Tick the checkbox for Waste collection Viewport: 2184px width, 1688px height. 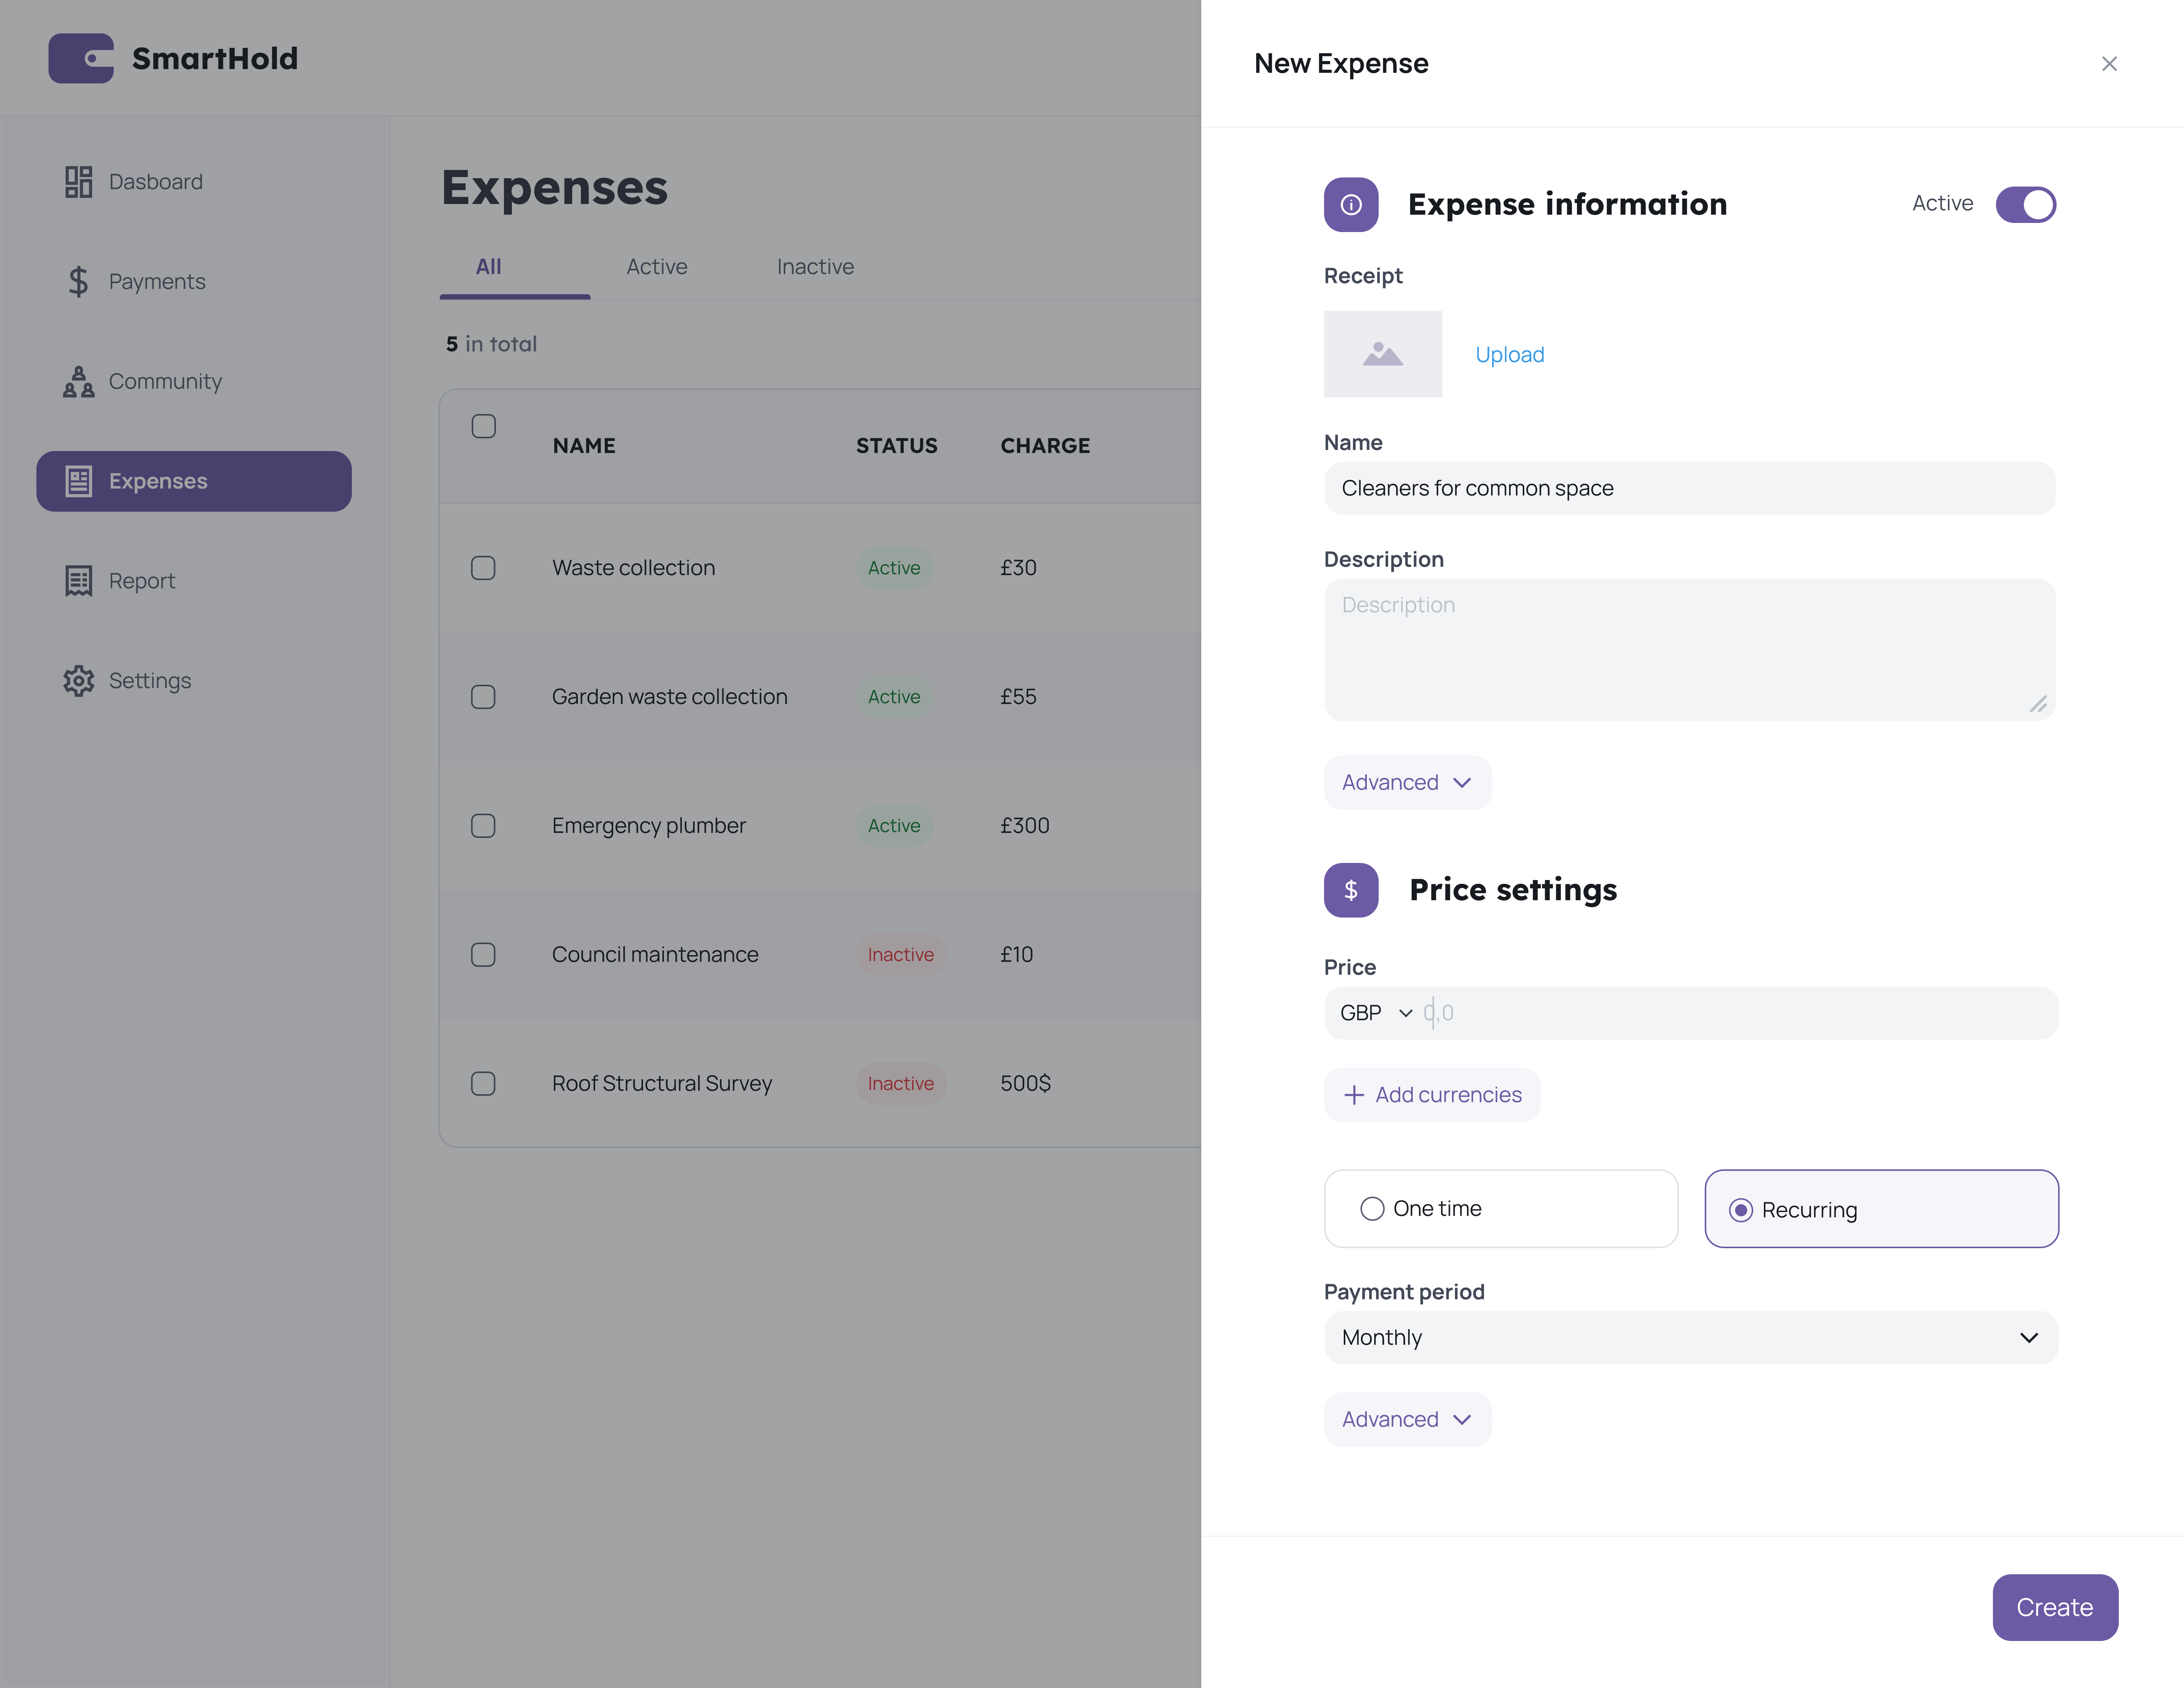(483, 568)
